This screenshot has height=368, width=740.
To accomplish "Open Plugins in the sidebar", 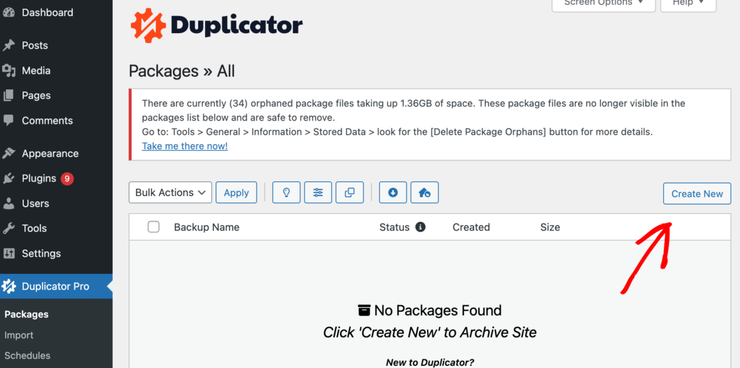I will point(39,178).
